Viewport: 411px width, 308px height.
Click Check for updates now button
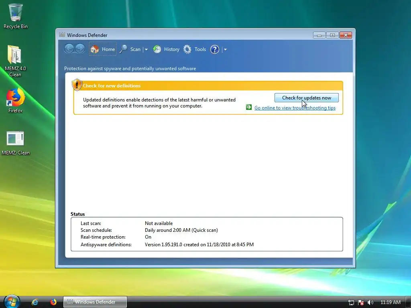point(306,98)
